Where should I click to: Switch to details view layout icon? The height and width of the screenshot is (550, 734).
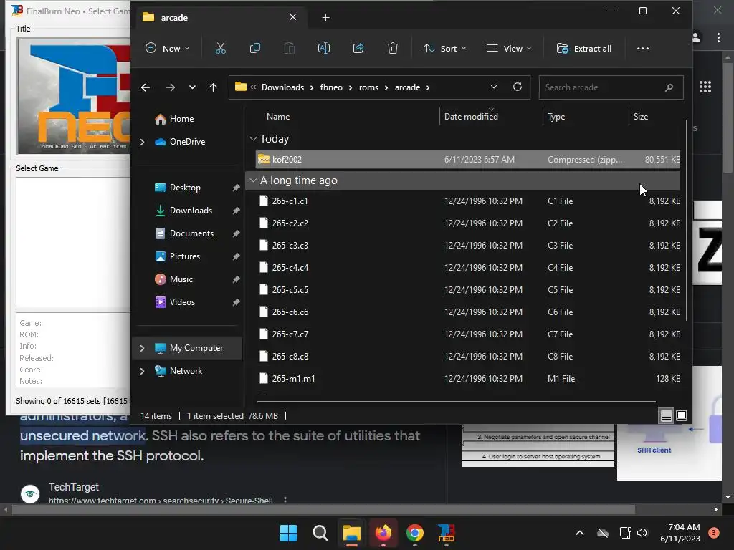pyautogui.click(x=666, y=415)
